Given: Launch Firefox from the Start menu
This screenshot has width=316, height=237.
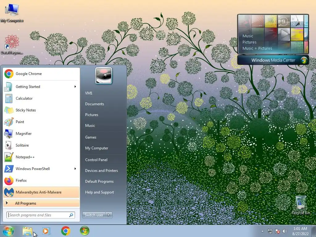Looking at the screenshot, I should (x=41, y=180).
